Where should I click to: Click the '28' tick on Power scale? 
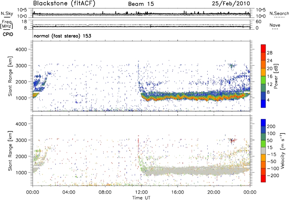click(269, 53)
